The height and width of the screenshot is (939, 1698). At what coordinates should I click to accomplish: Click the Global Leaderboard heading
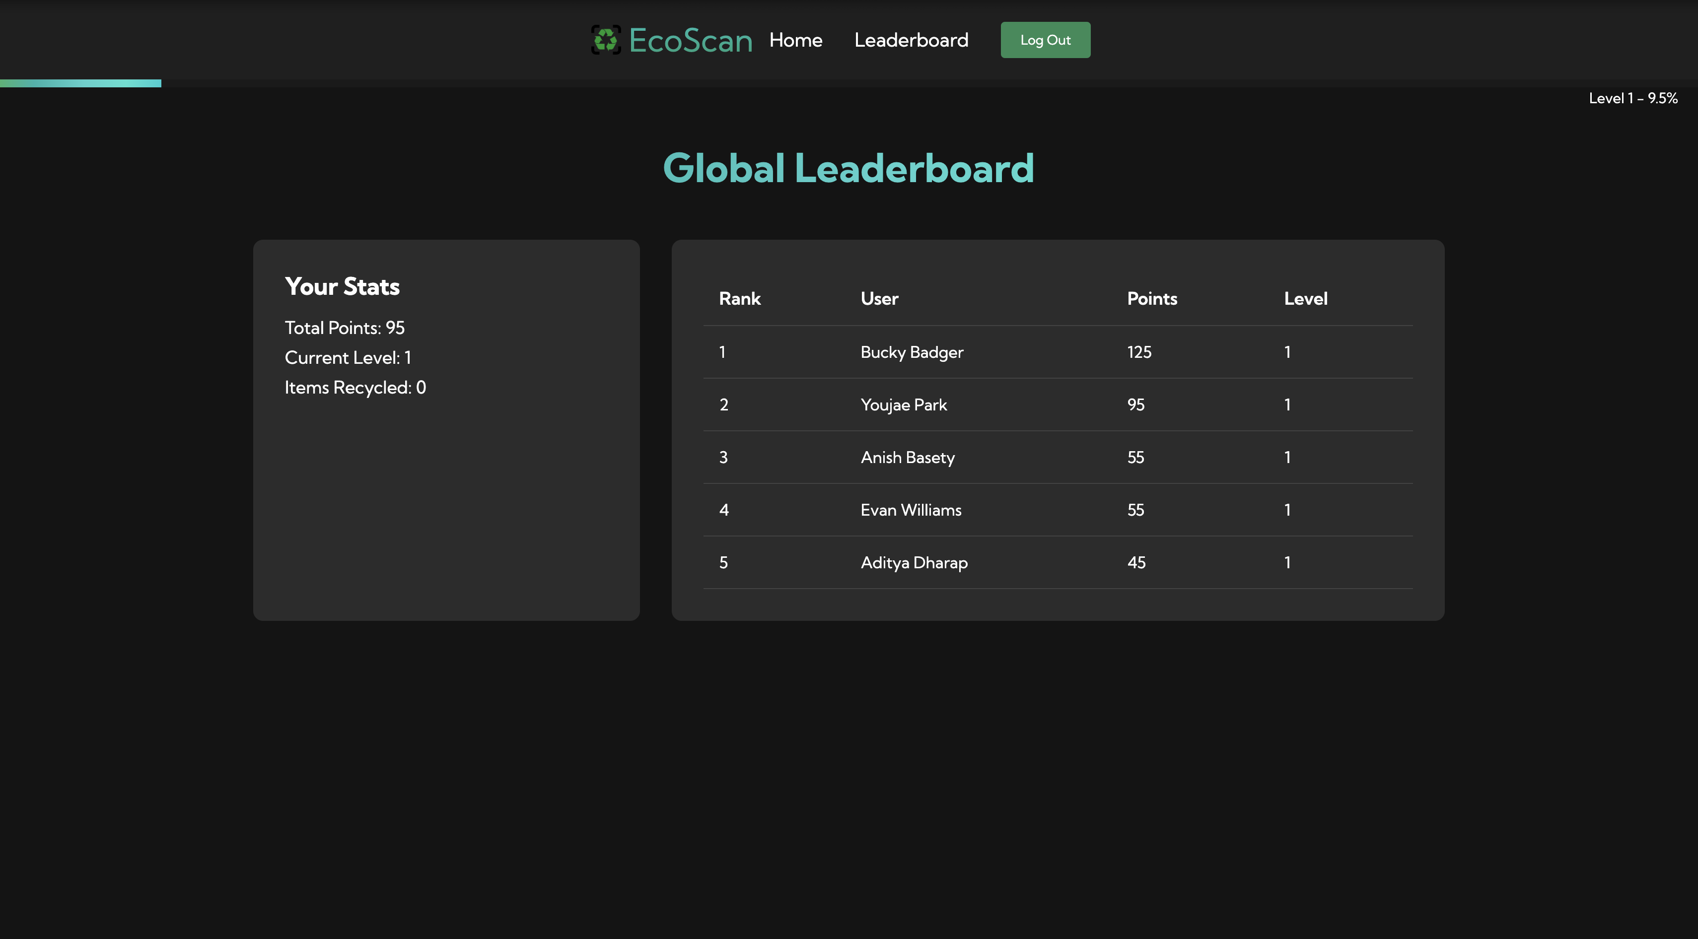click(848, 168)
